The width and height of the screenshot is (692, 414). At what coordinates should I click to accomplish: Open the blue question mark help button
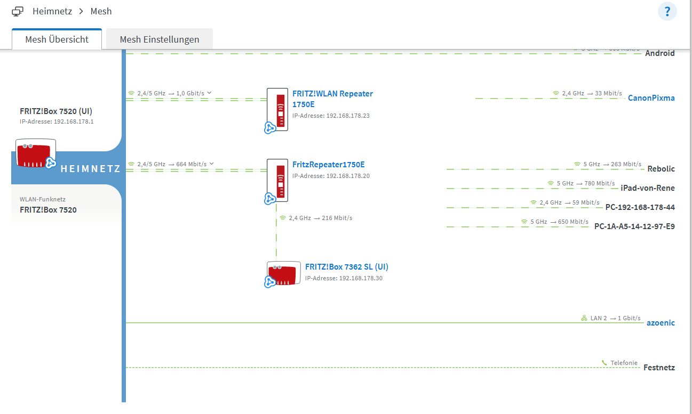667,11
